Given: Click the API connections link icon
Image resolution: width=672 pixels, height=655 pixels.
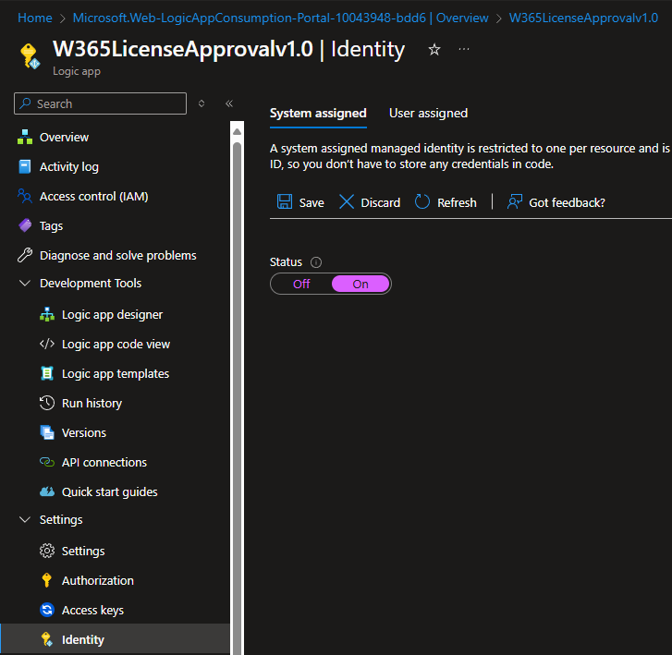Looking at the screenshot, I should 47,462.
